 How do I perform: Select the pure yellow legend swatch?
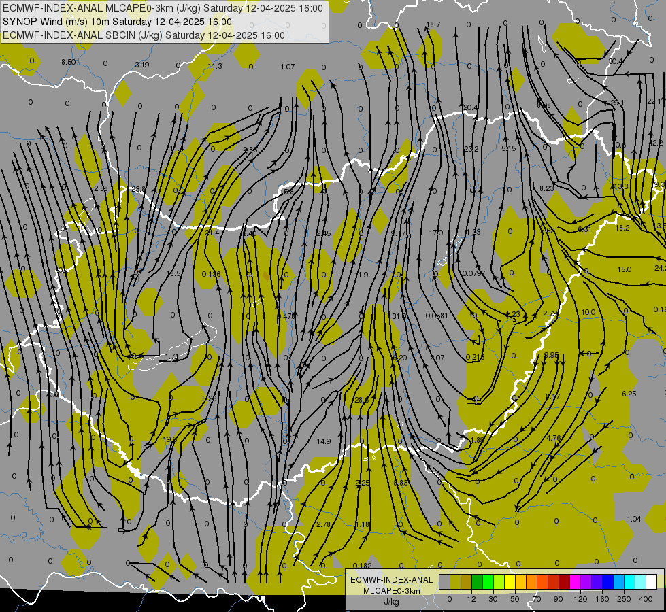[x=510, y=582]
